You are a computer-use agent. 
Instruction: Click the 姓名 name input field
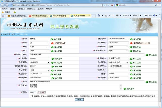40,39
